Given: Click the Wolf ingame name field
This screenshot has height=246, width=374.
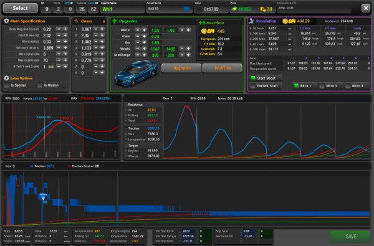Looking at the screenshot, I should pos(123,9).
